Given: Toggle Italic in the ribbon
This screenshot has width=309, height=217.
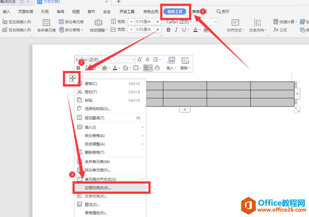Looking at the screenshot, I should [176, 30].
